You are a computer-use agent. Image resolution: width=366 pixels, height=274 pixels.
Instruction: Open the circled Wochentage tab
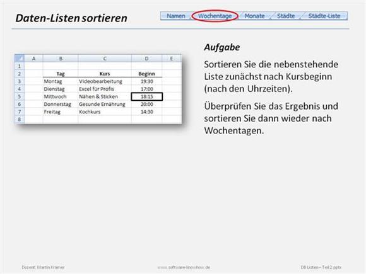[215, 16]
